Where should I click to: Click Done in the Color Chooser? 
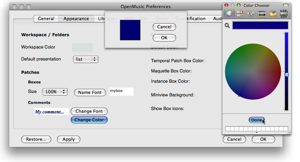tap(257, 120)
